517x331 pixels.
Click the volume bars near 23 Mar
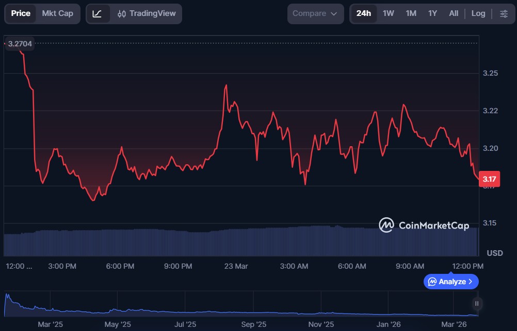[x=236, y=242]
